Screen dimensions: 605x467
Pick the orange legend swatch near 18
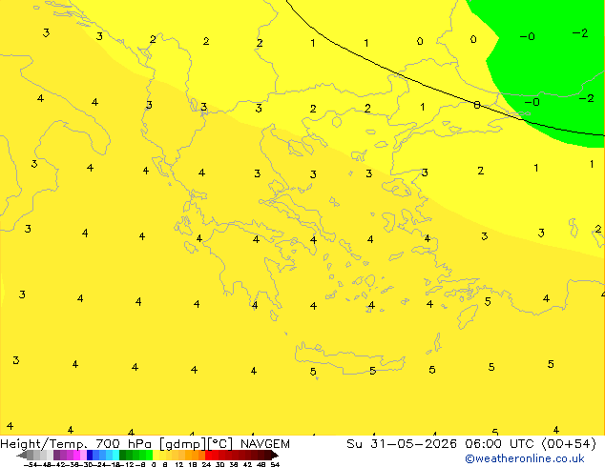point(196,455)
